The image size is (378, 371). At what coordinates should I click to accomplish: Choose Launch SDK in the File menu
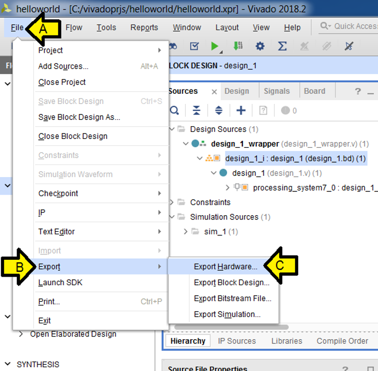point(60,282)
